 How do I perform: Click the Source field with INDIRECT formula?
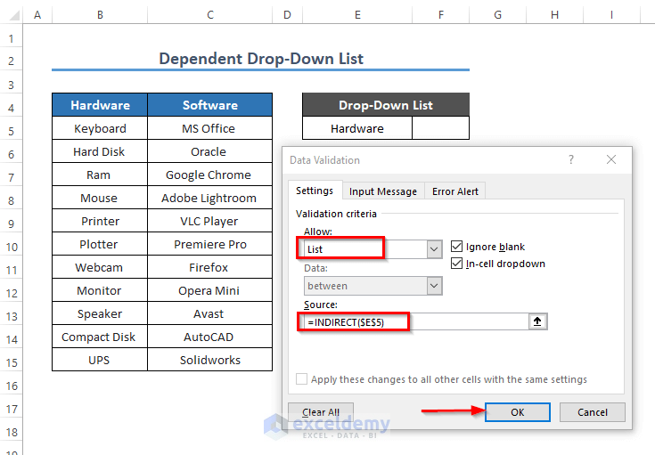pyautogui.click(x=415, y=321)
